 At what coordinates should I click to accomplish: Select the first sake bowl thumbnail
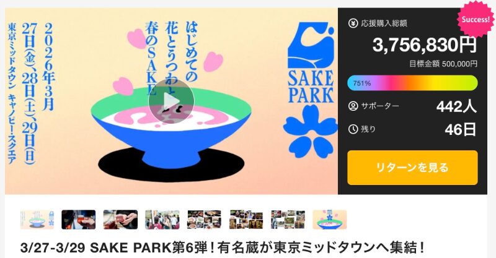[x=37, y=220]
